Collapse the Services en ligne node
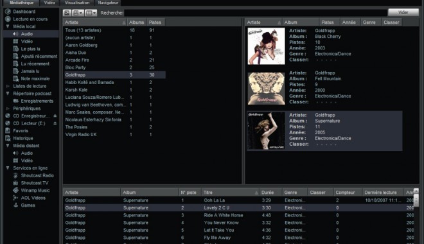Image resolution: width=424 pixels, height=244 pixels. (8, 168)
